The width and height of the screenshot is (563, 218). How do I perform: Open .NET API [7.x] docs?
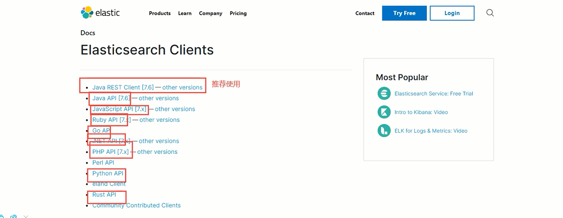(111, 141)
